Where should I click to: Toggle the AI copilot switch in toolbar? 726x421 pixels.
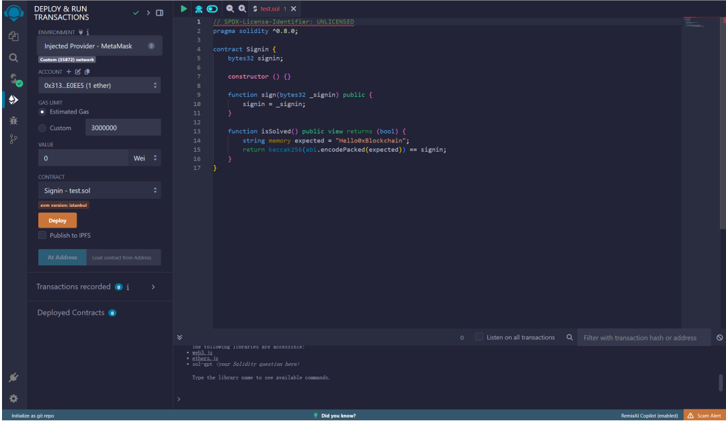(212, 9)
